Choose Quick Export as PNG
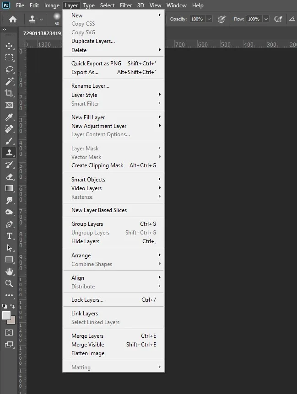The height and width of the screenshot is (394, 297). (x=113, y=64)
